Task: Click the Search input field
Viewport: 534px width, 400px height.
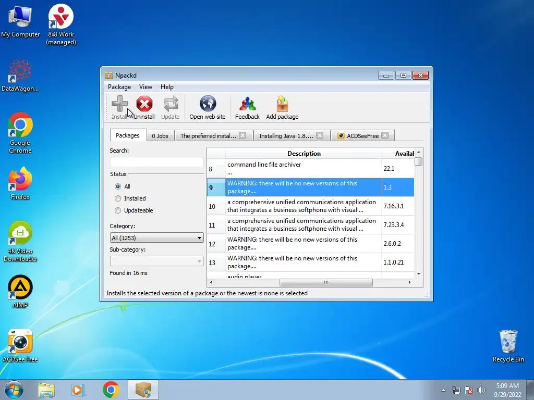Action: click(x=156, y=161)
